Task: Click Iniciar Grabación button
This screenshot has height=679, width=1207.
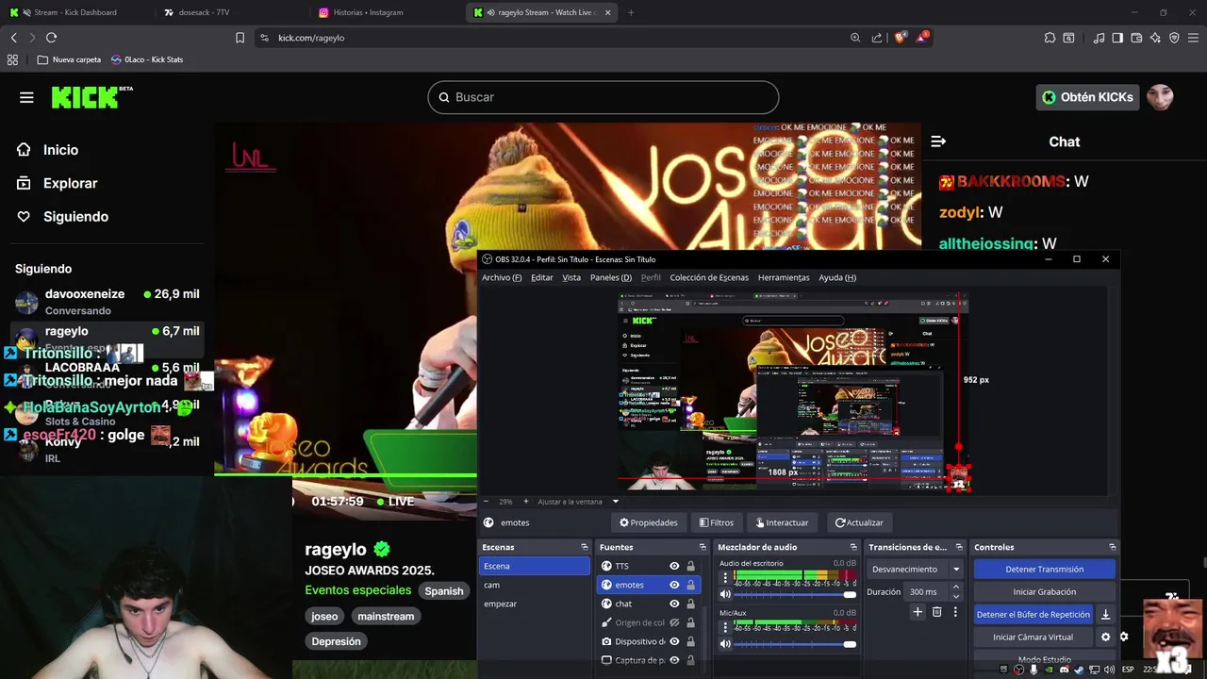Action: 1044,591
